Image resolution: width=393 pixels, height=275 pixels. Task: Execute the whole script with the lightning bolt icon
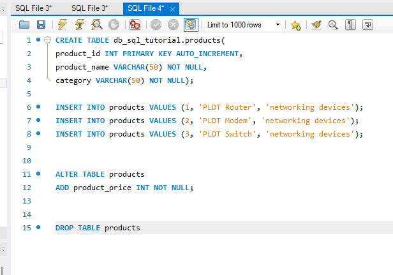pyautogui.click(x=63, y=25)
